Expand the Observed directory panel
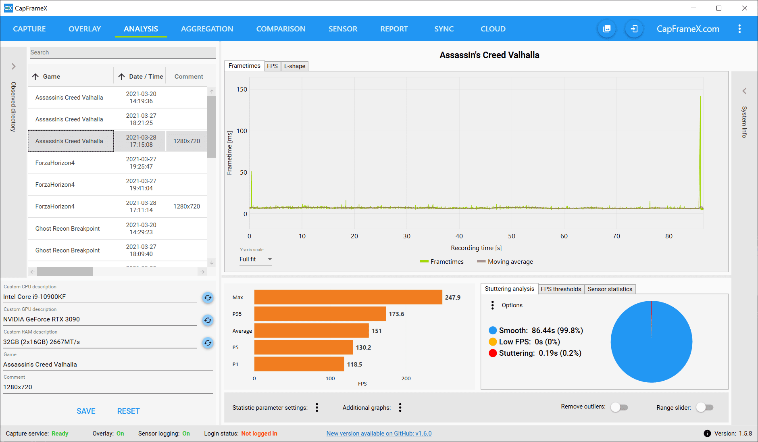 [13, 66]
